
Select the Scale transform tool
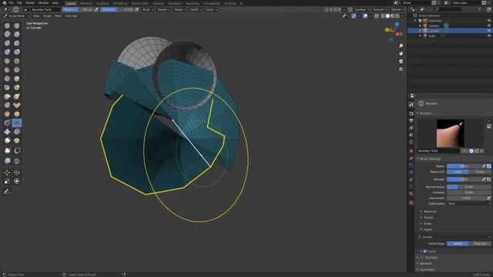[x=7, y=182]
